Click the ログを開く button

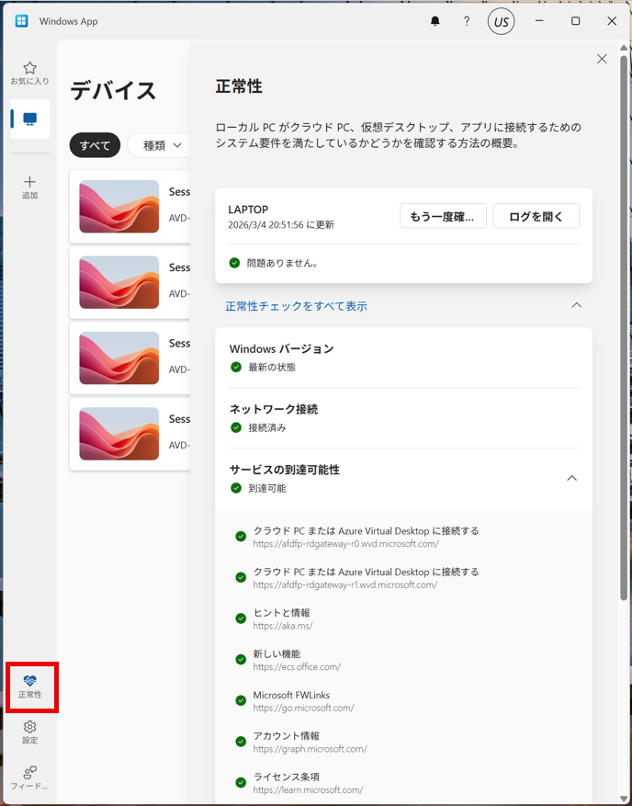[x=536, y=216]
